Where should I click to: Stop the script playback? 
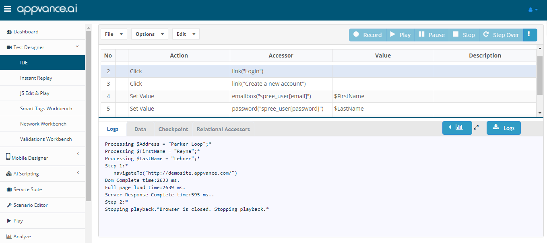[x=464, y=35]
